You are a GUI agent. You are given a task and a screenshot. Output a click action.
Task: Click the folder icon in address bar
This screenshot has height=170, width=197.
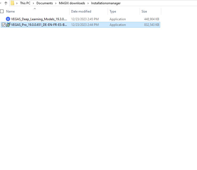tap(12, 3)
